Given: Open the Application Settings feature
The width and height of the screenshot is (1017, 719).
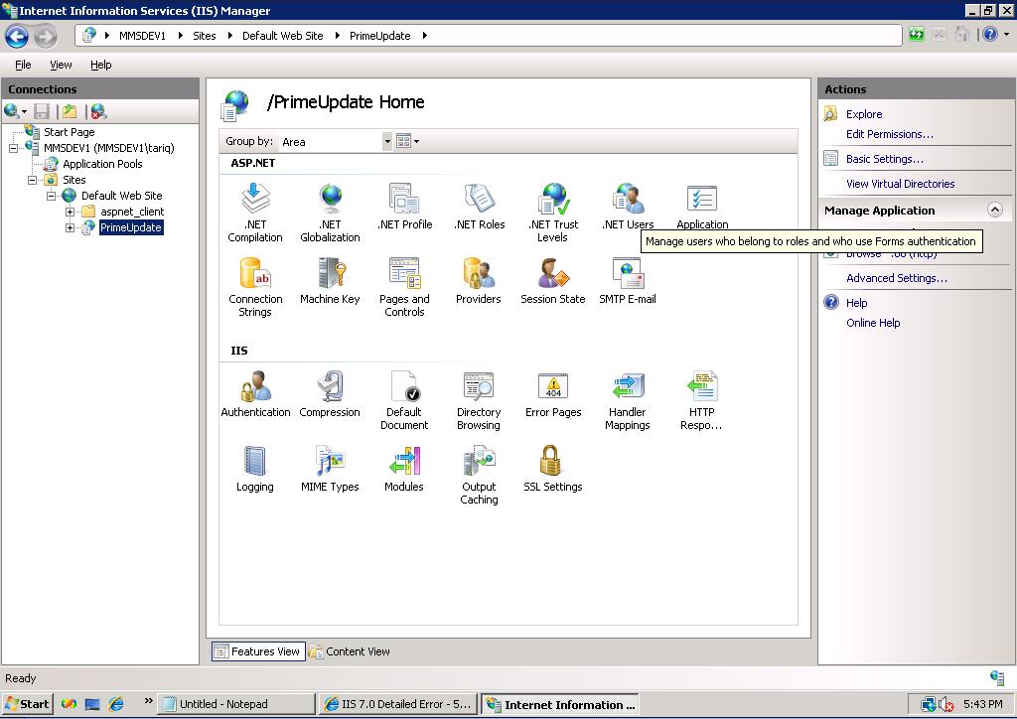Looking at the screenshot, I should 702,207.
